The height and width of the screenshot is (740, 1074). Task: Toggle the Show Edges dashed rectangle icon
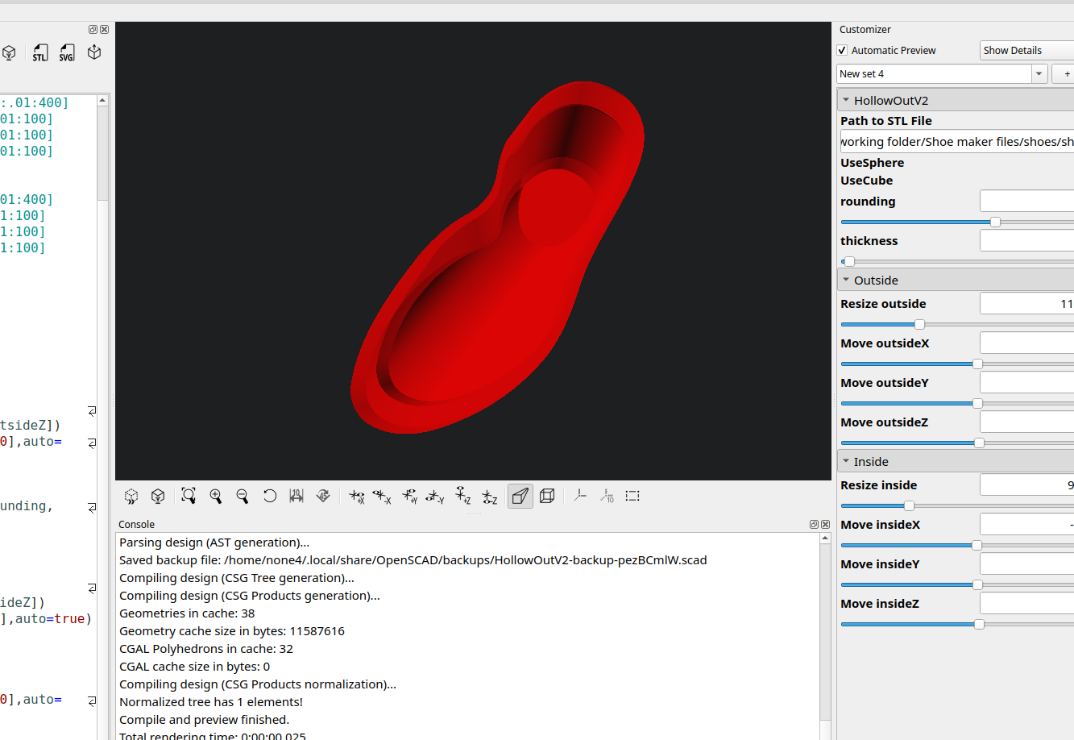632,496
